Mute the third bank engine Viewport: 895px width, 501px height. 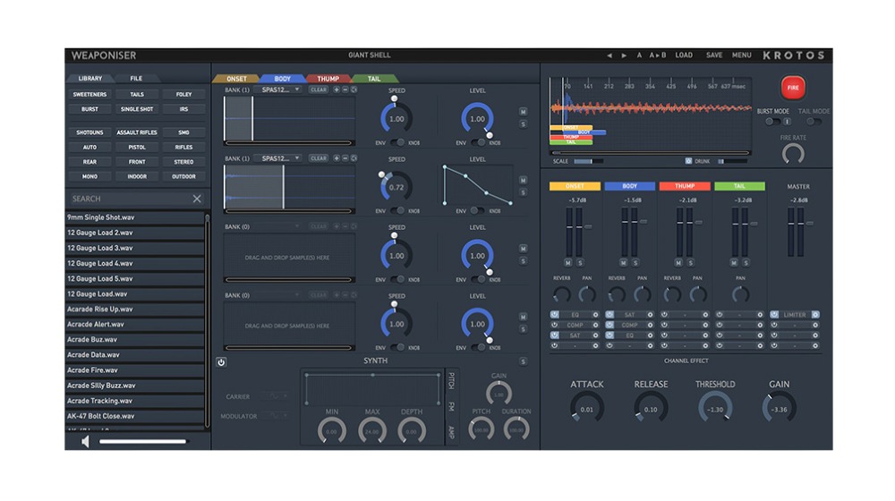(523, 248)
